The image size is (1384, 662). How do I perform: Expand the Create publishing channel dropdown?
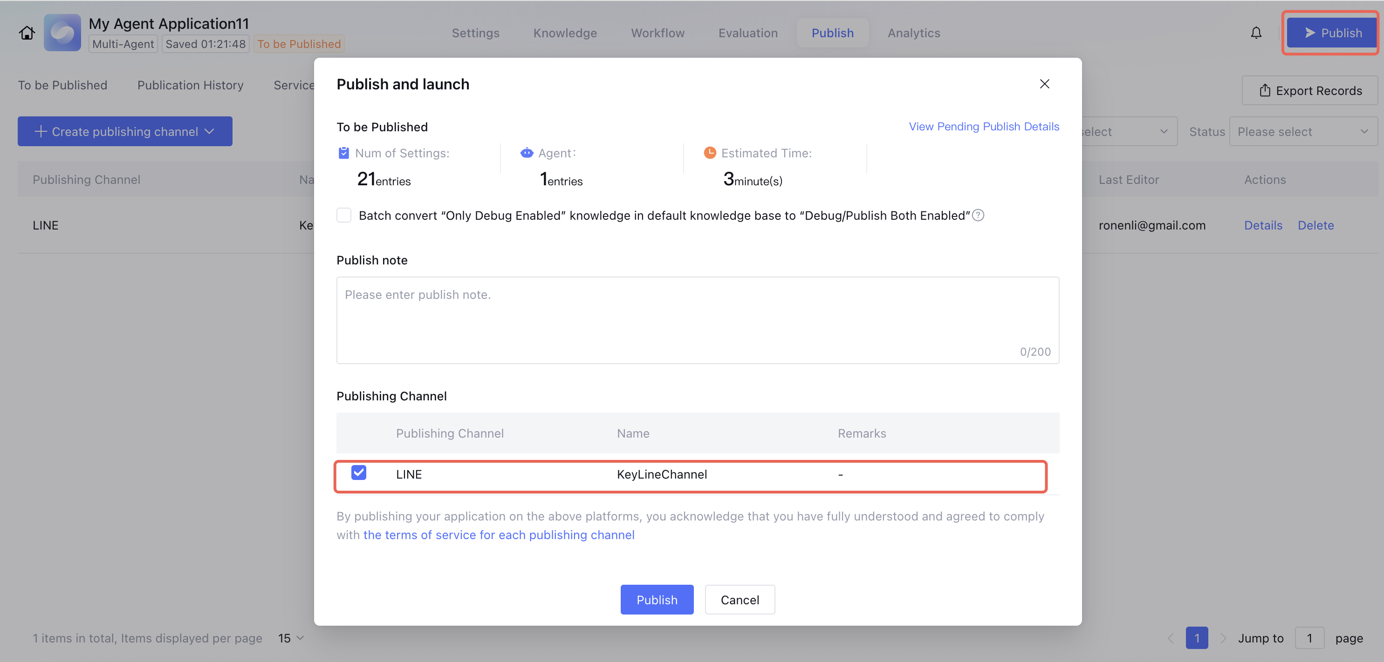(124, 132)
